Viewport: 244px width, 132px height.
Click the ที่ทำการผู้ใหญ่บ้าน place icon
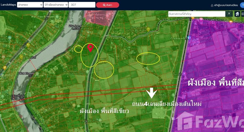[107, 16]
